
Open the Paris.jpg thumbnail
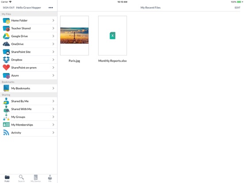pos(74,35)
